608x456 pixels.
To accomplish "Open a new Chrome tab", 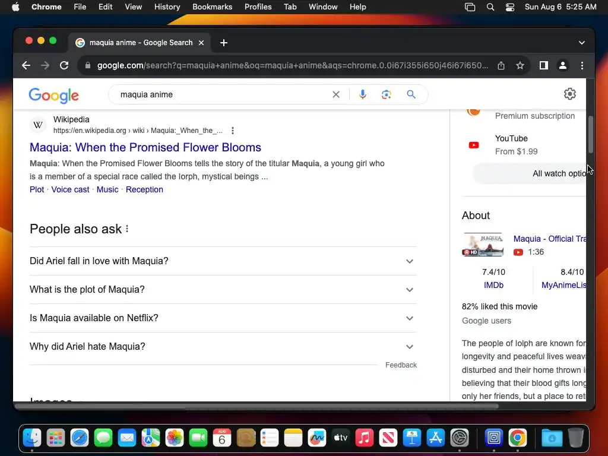I will pyautogui.click(x=224, y=43).
